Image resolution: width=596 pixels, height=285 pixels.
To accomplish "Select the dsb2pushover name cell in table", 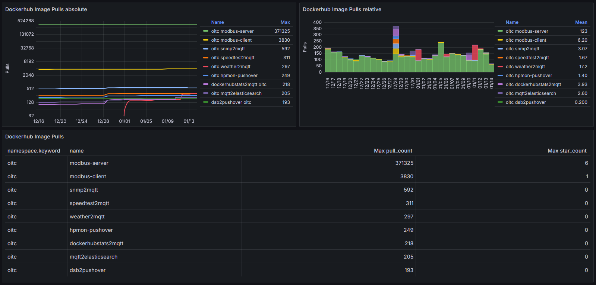I will 154,270.
